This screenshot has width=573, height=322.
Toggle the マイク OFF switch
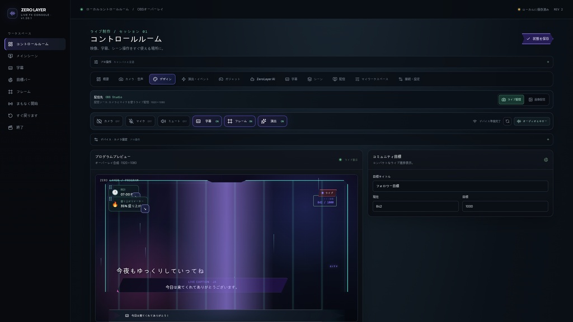tap(140, 121)
